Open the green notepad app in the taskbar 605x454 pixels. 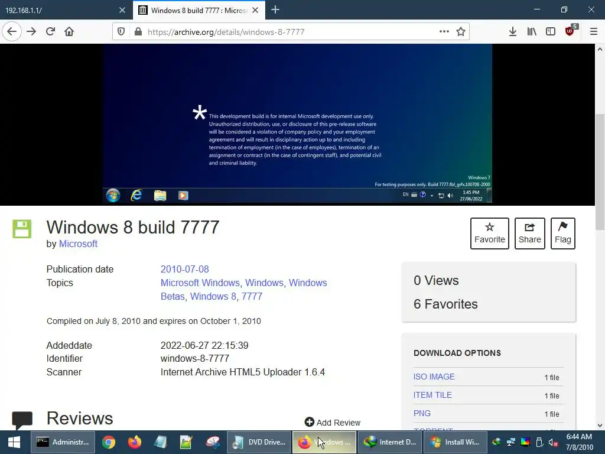186,442
